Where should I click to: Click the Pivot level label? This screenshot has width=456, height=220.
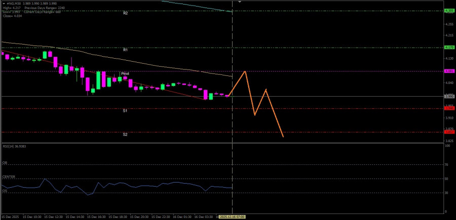pyautogui.click(x=125, y=74)
